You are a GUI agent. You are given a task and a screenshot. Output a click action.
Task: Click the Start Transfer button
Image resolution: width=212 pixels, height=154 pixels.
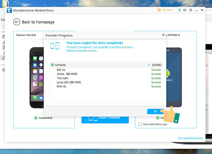coord(105,120)
